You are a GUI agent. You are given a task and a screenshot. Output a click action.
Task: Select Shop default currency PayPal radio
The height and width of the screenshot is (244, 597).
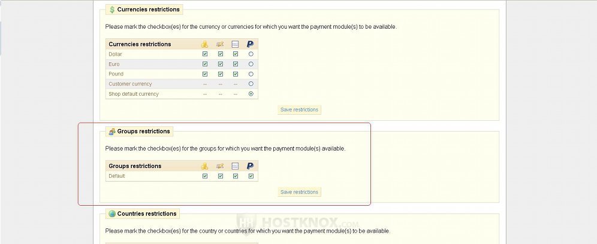pos(251,94)
